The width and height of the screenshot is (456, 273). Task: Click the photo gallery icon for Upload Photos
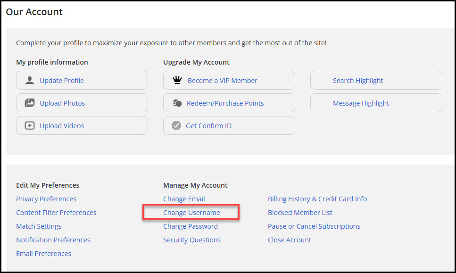click(30, 103)
